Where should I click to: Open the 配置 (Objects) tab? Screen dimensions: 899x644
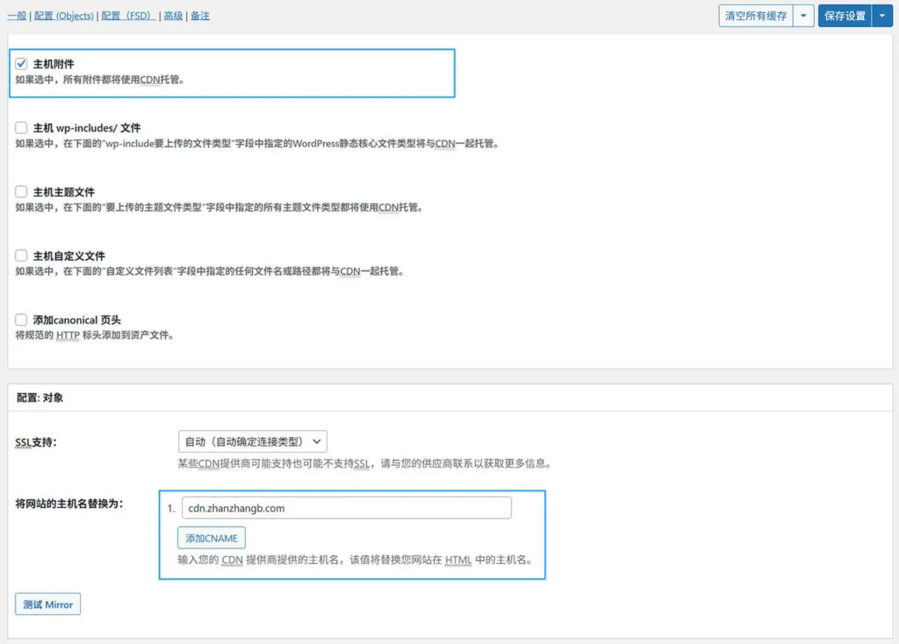click(x=64, y=15)
